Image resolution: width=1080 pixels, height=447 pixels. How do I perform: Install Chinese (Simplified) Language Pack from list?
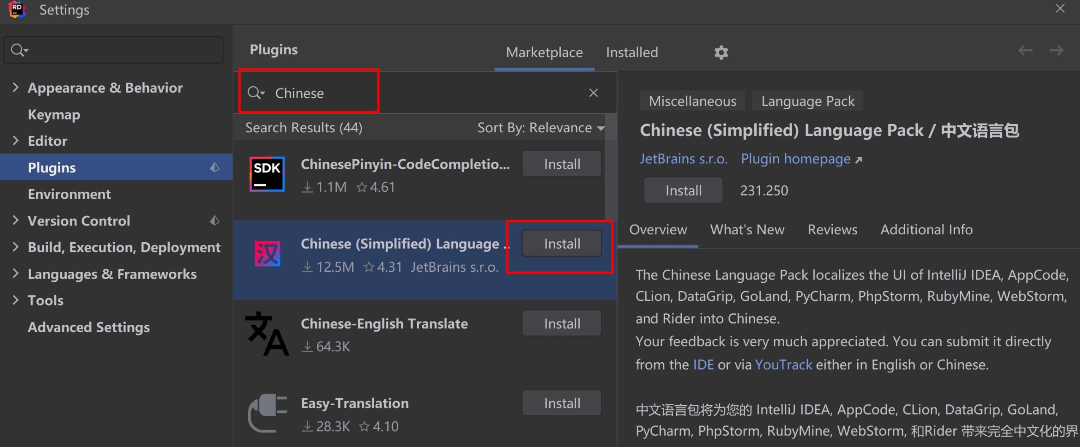[x=562, y=244]
